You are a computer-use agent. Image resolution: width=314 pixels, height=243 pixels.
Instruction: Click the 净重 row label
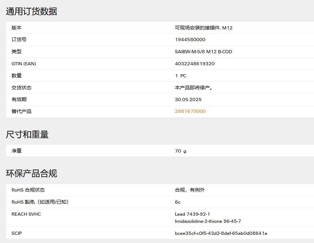click(x=16, y=151)
